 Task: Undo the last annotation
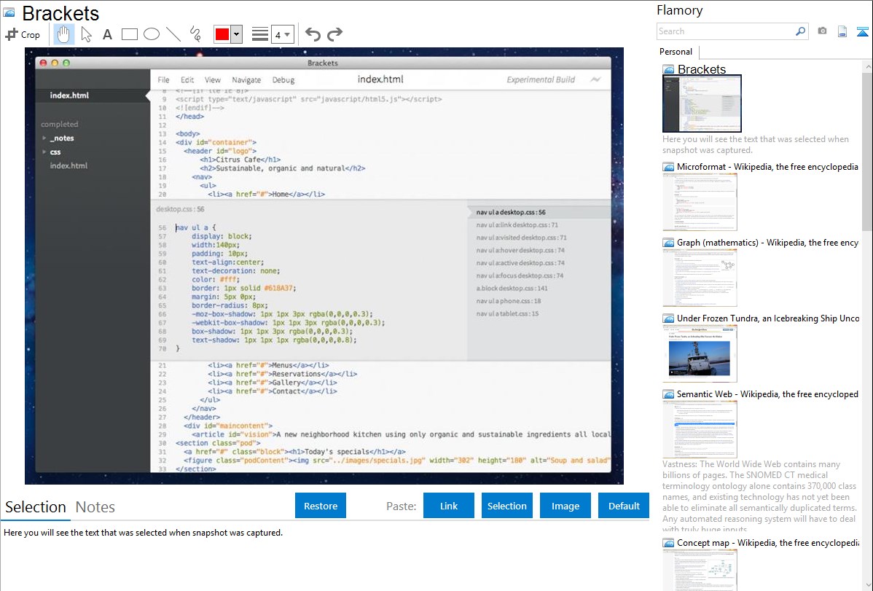[x=313, y=34]
